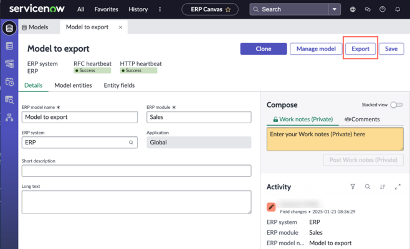Select the Entity fields tab
Image resolution: width=410 pixels, height=249 pixels.
(x=119, y=85)
